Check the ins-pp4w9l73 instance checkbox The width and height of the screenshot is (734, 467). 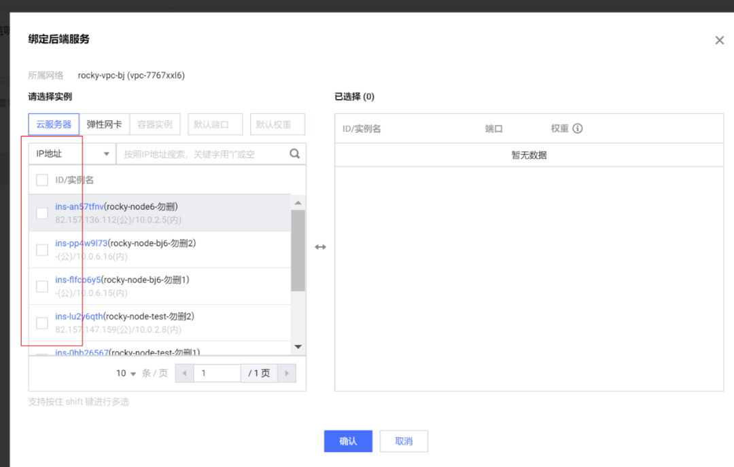42,250
